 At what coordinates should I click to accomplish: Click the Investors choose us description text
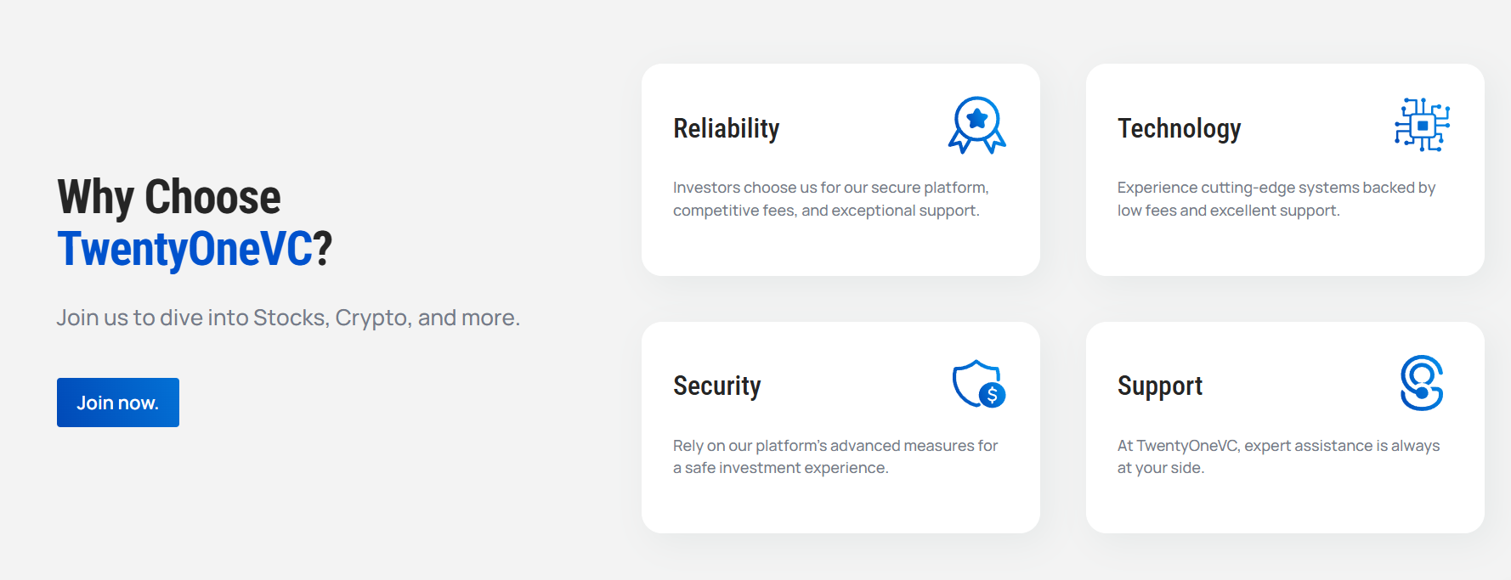point(831,199)
